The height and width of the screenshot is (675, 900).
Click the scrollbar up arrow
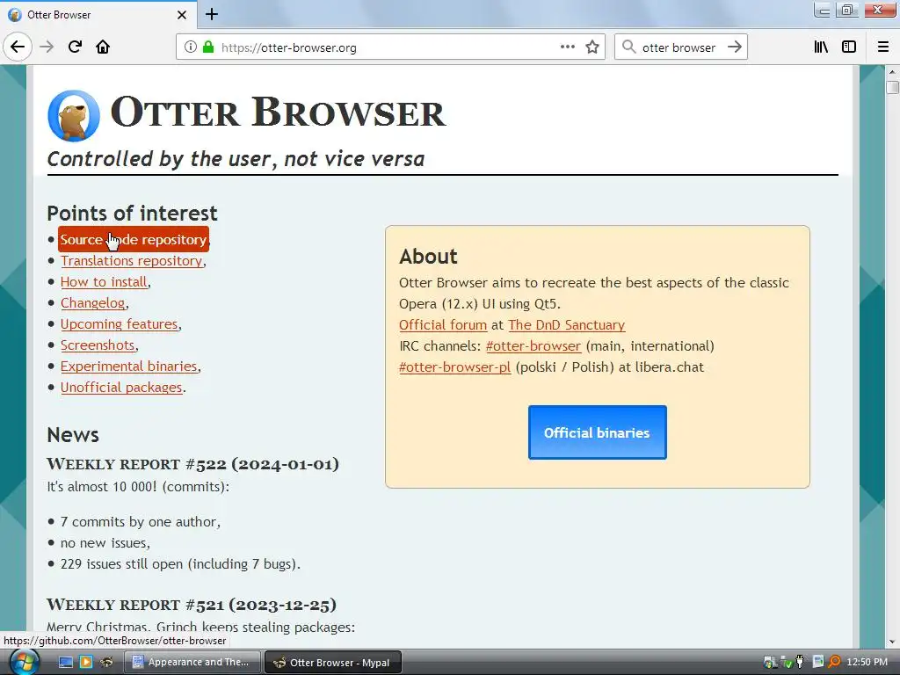pos(892,72)
